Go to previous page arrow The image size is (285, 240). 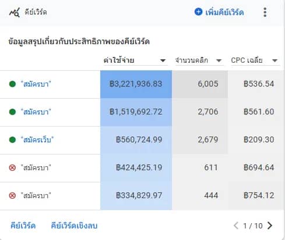[x=236, y=225]
